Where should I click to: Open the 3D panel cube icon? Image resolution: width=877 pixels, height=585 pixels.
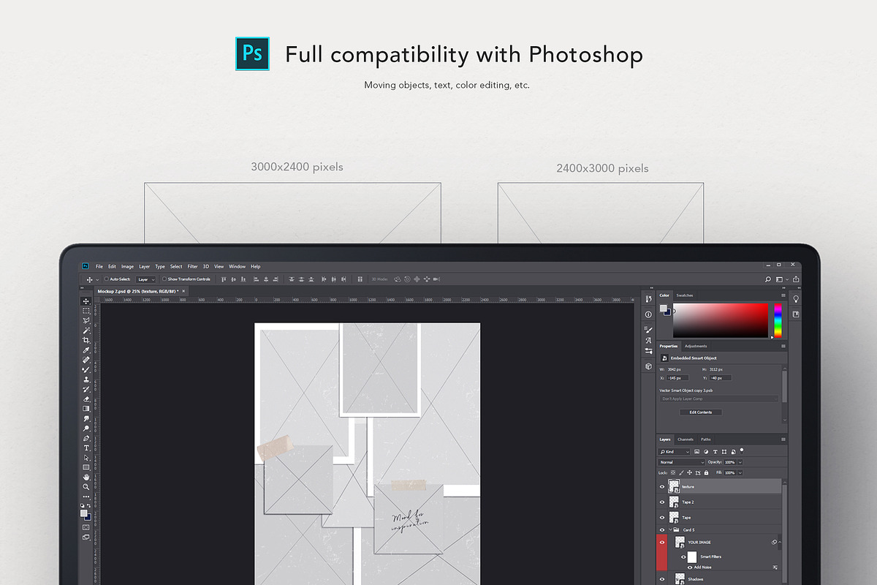[648, 366]
